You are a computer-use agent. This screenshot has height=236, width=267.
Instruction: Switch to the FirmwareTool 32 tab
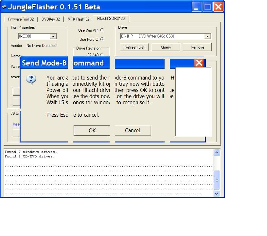point(21,19)
